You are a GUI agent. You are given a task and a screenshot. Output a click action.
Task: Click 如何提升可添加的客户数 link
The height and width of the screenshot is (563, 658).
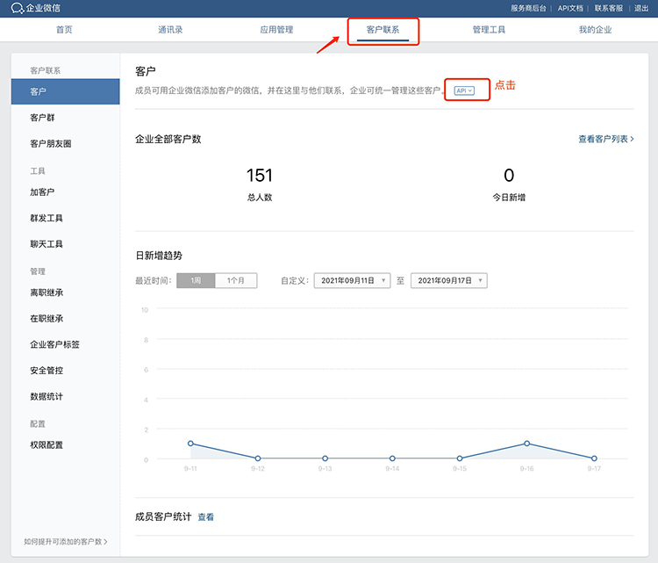pyautogui.click(x=65, y=542)
